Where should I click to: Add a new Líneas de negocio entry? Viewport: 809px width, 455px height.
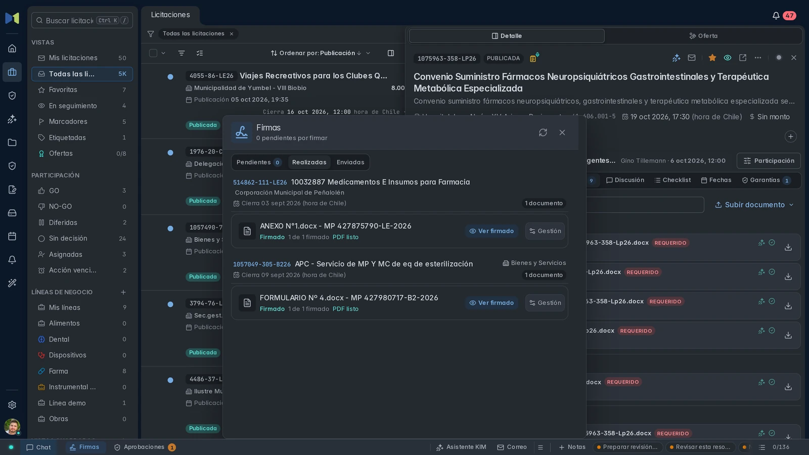(123, 292)
